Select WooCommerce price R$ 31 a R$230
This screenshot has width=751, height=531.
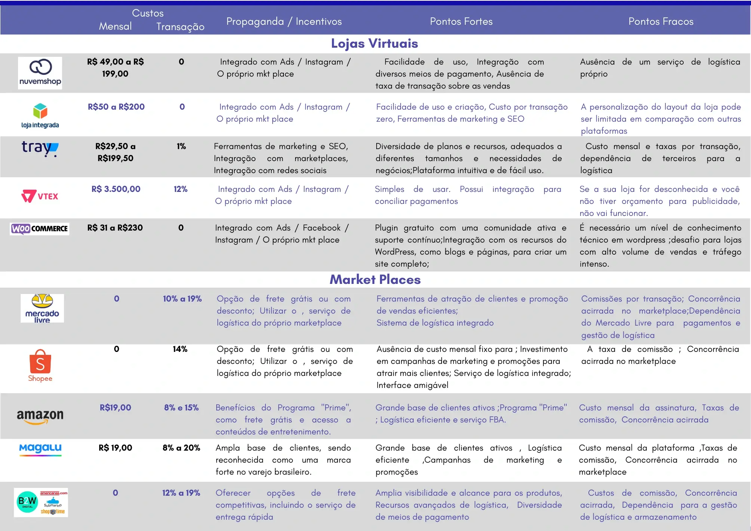[115, 228]
